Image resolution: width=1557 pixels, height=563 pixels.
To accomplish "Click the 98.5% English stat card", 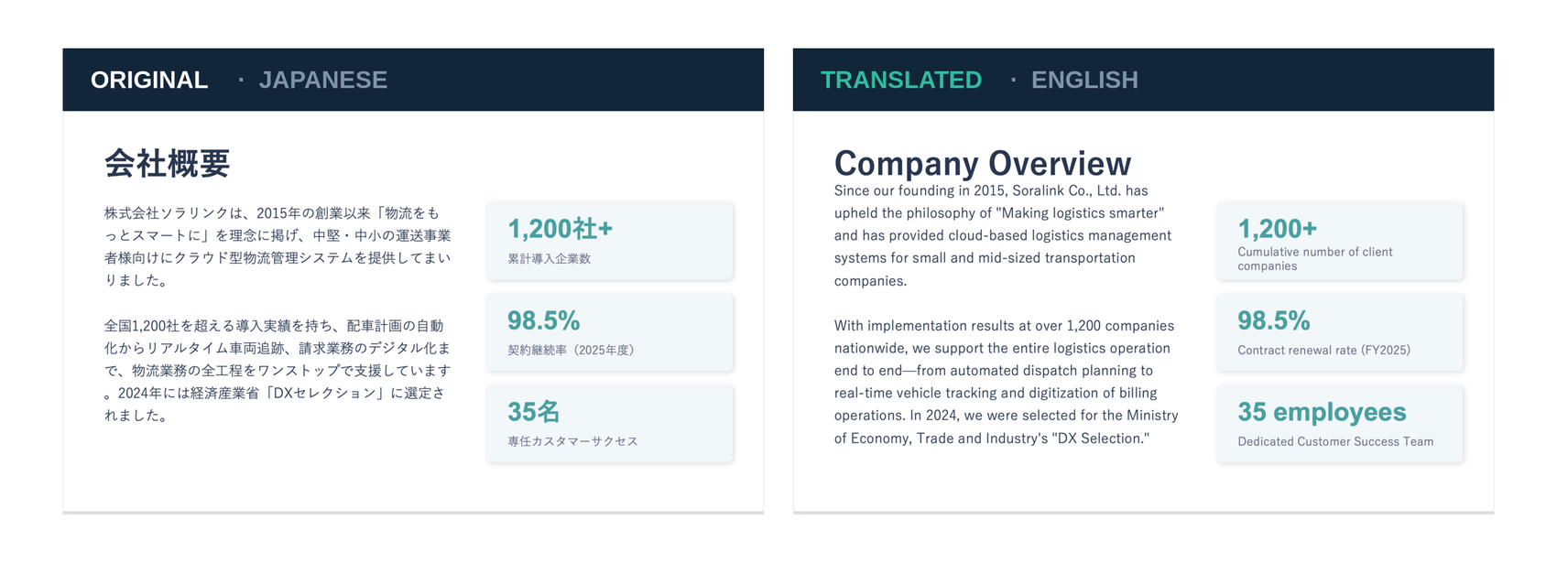I will (x=1340, y=332).
